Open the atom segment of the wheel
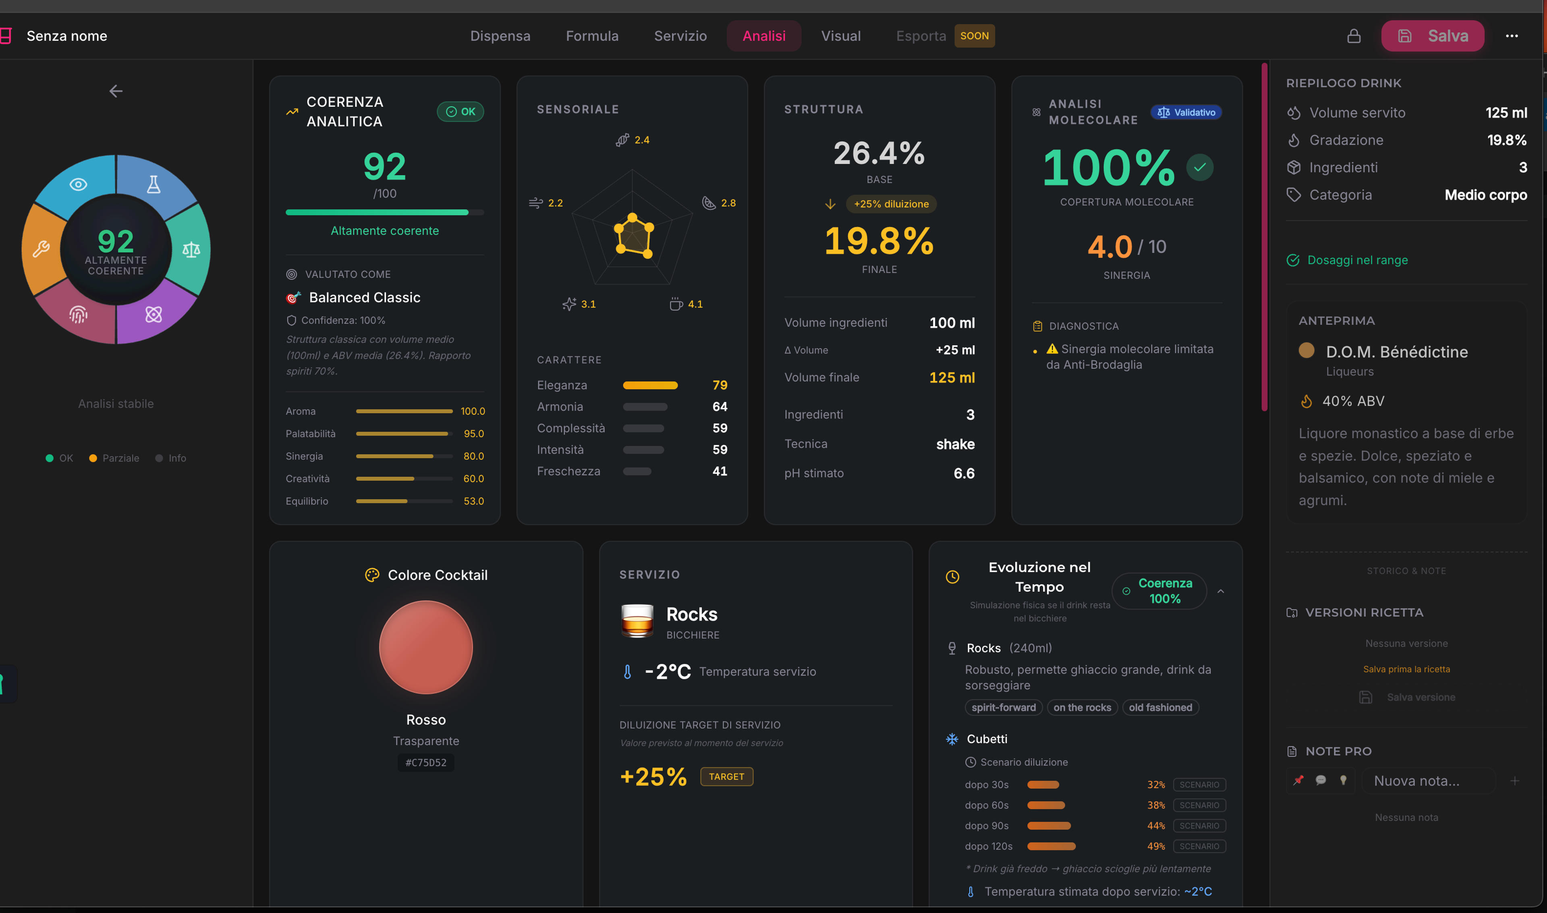This screenshot has height=913, width=1547. (x=154, y=315)
